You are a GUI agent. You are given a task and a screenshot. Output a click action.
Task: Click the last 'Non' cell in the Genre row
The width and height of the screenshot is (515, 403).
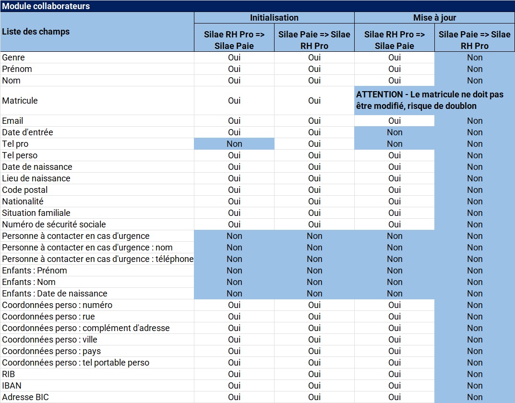pos(475,58)
